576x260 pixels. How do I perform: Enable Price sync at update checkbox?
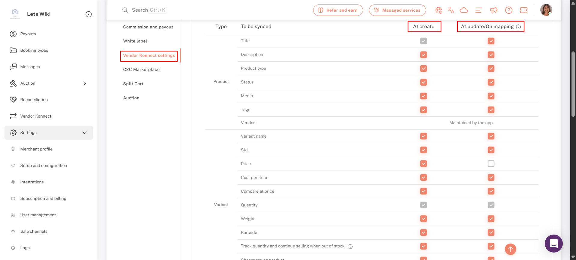pyautogui.click(x=491, y=164)
